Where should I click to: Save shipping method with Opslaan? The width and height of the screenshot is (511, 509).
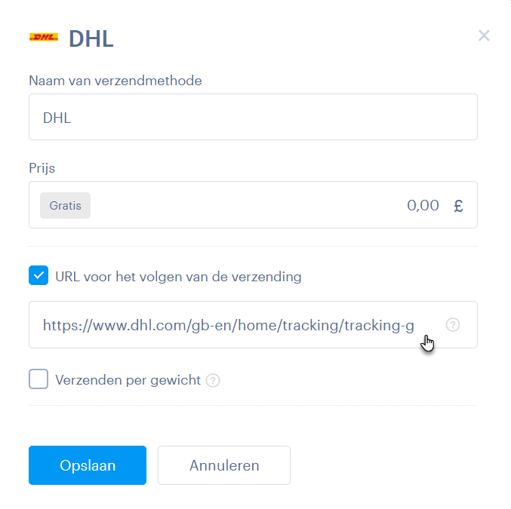(88, 465)
